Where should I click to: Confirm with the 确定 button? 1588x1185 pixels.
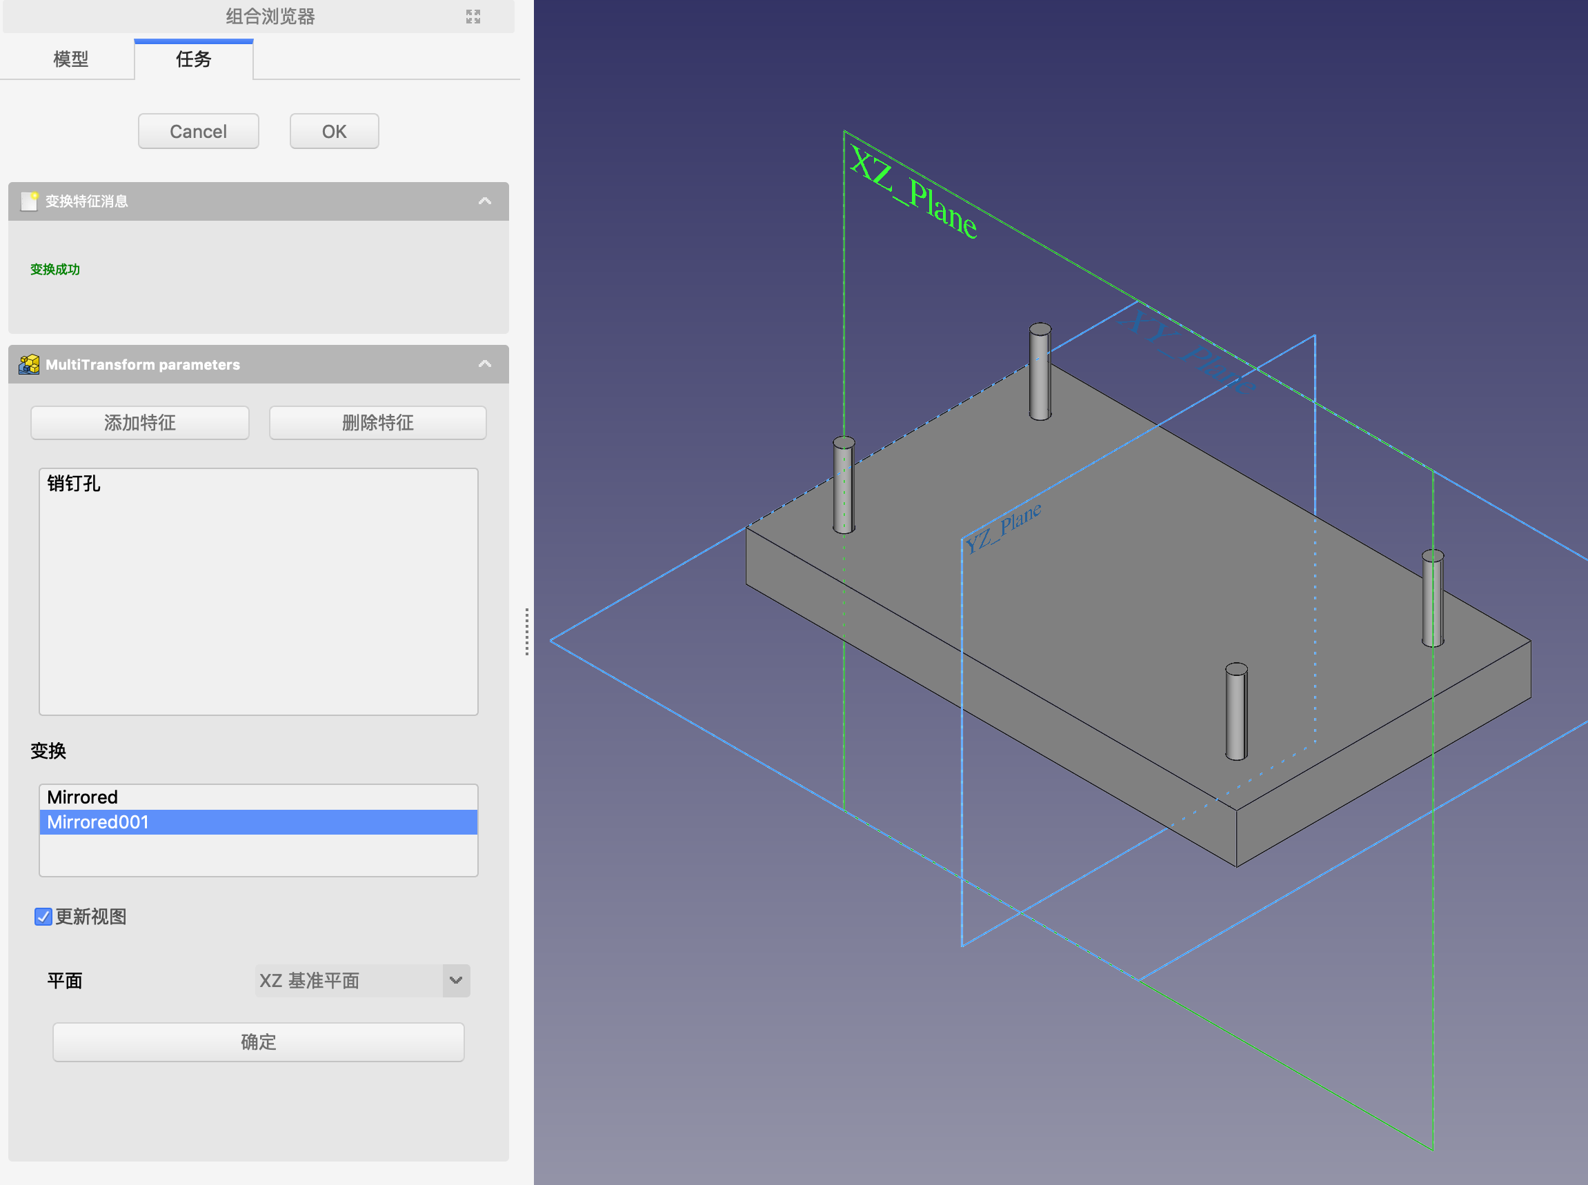point(258,1042)
